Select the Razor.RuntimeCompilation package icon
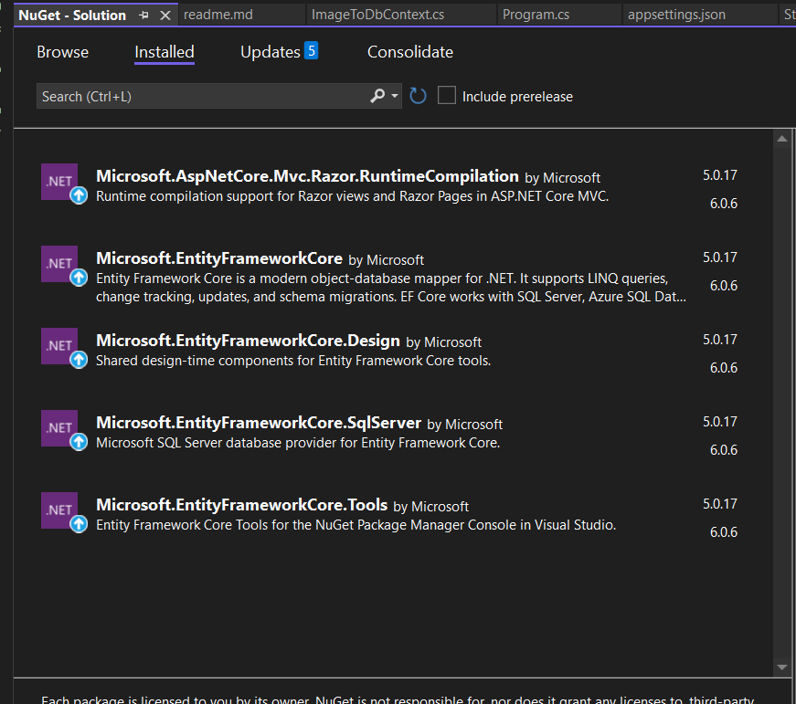Image resolution: width=796 pixels, height=704 pixels. [x=59, y=181]
